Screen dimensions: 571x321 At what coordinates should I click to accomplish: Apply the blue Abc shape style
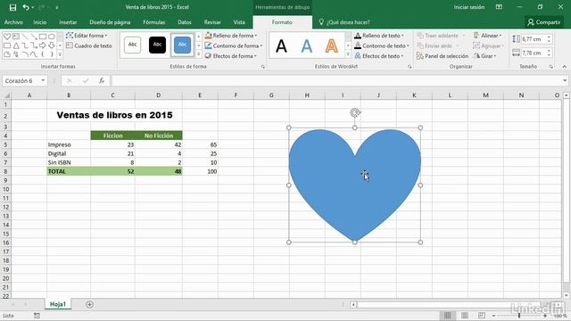point(182,45)
